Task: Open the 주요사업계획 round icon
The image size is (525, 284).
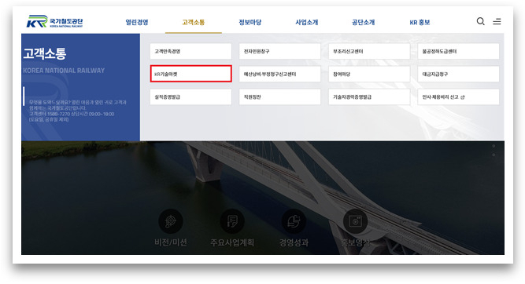Action: tap(232, 221)
